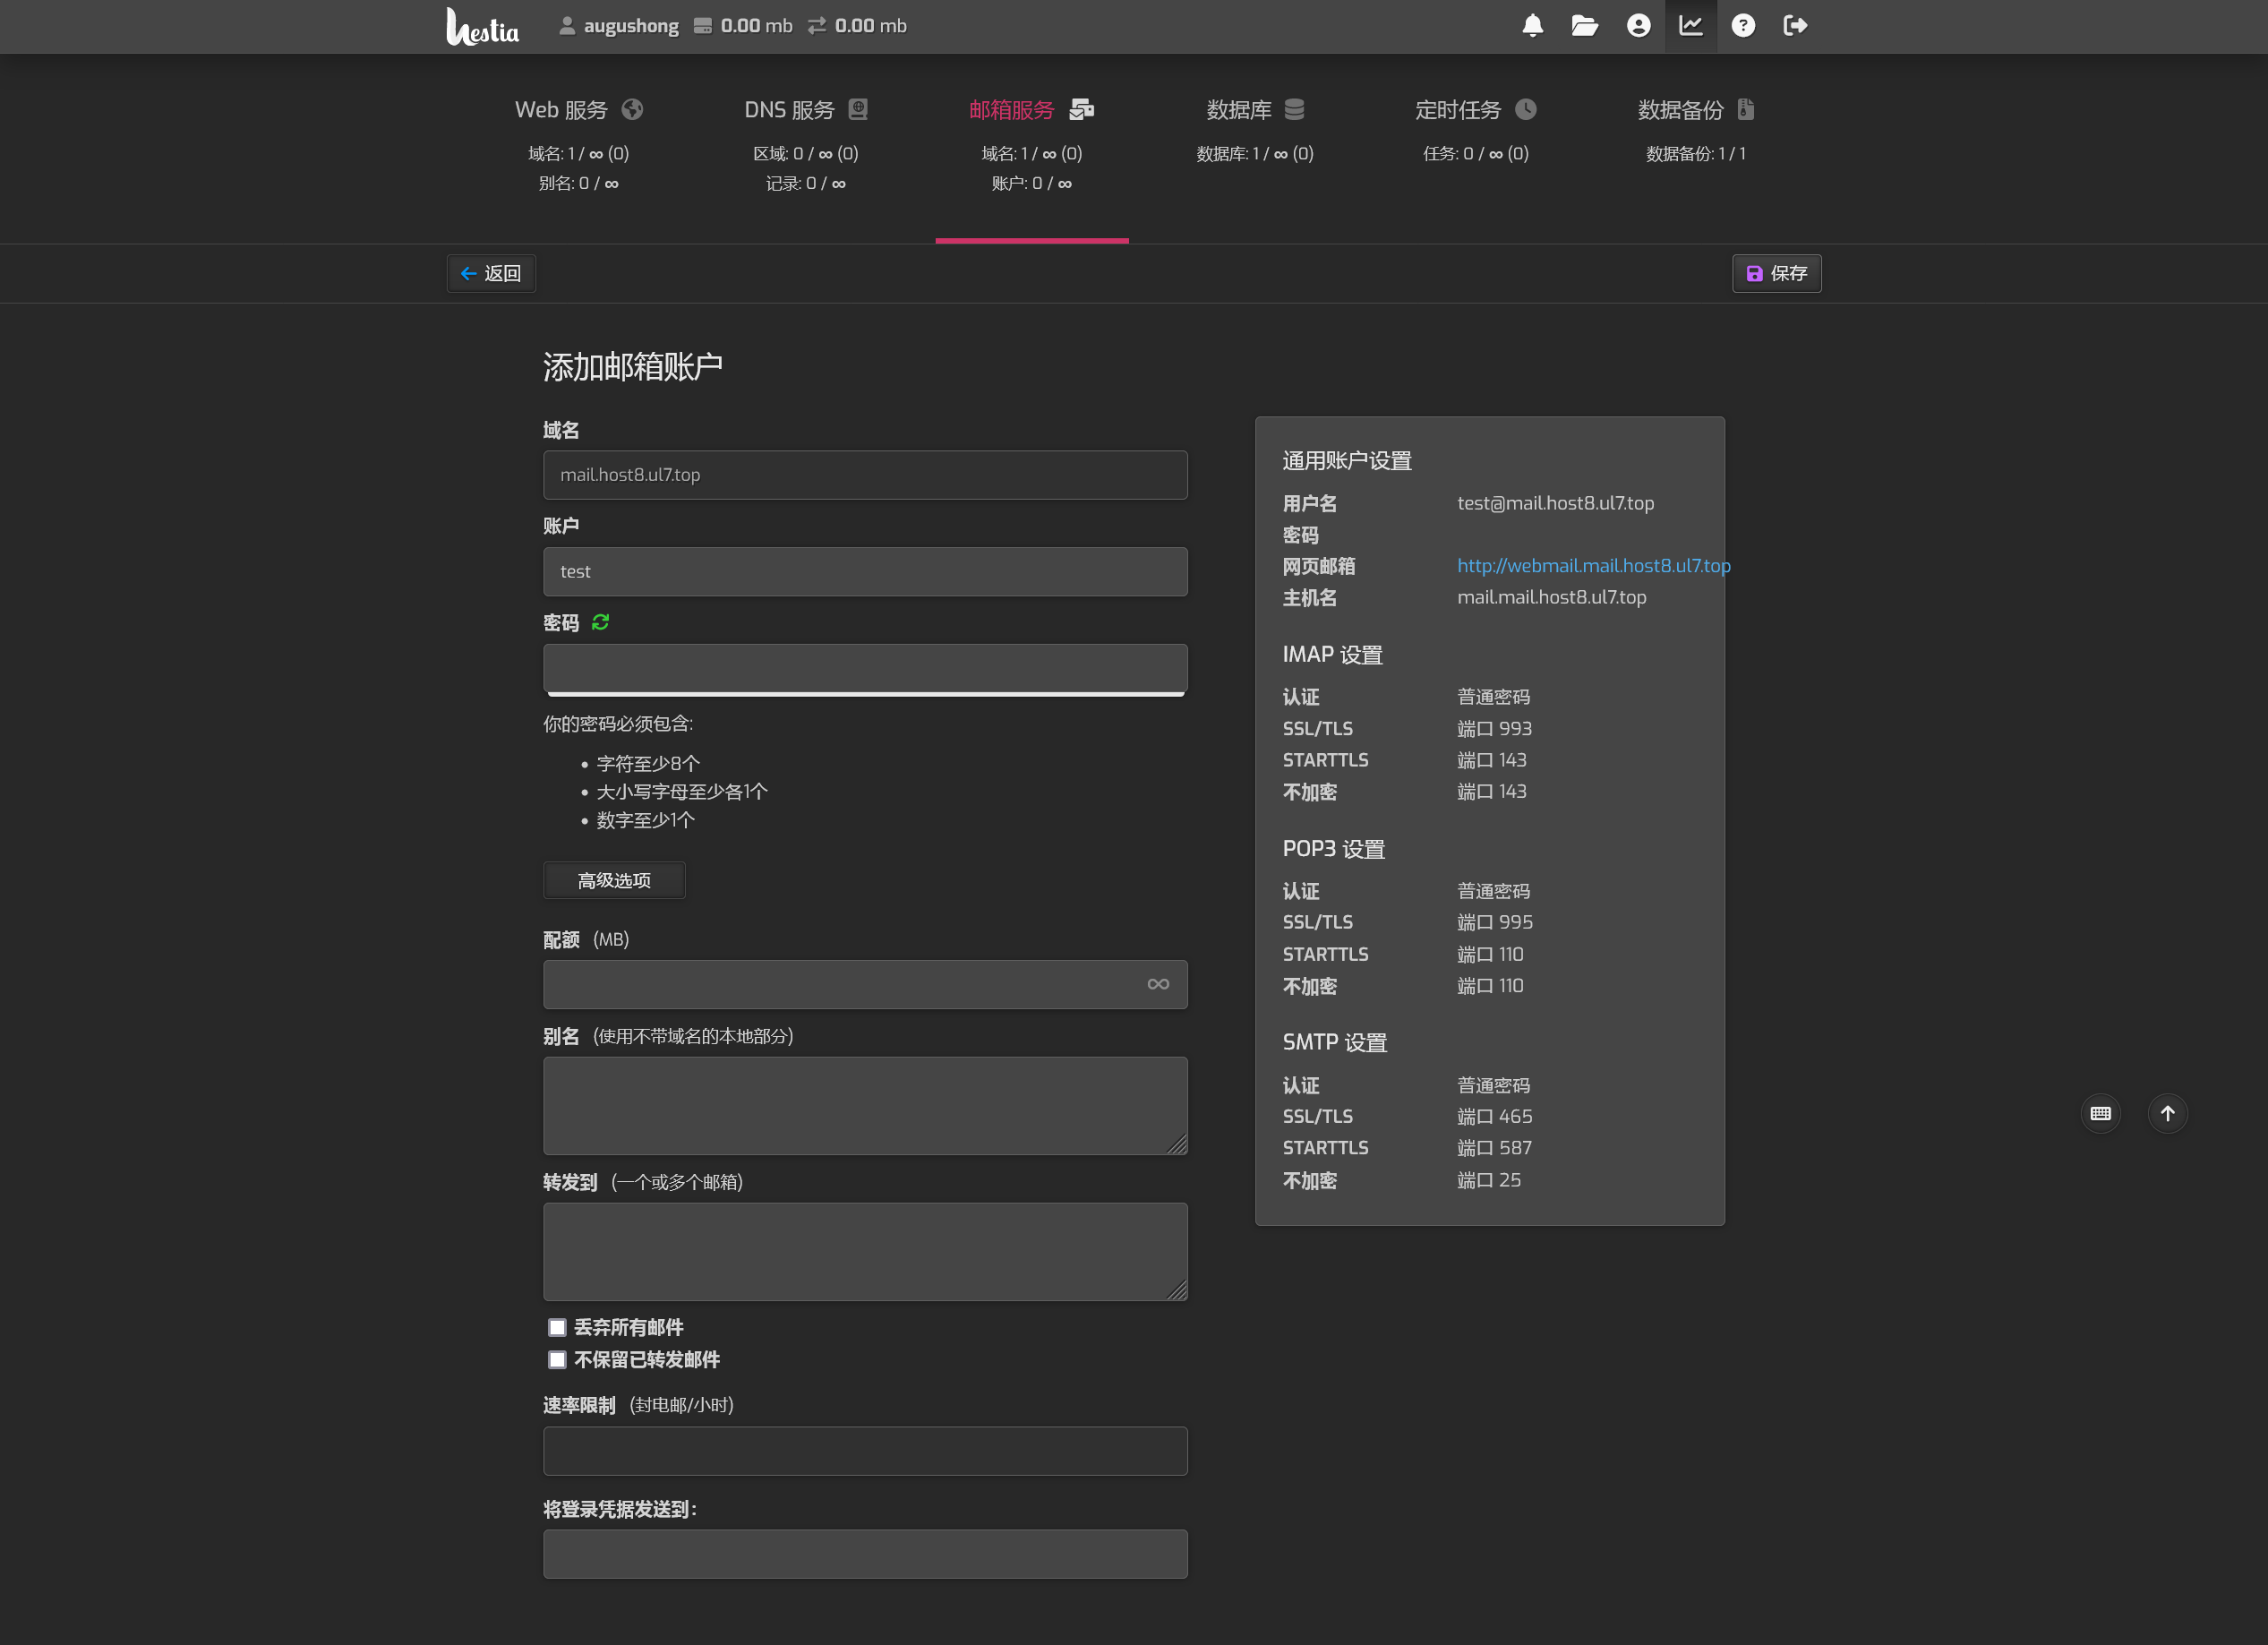The image size is (2268, 1645).
Task: Open the webmail.mail.host8.ul7.top link
Action: tap(1593, 566)
